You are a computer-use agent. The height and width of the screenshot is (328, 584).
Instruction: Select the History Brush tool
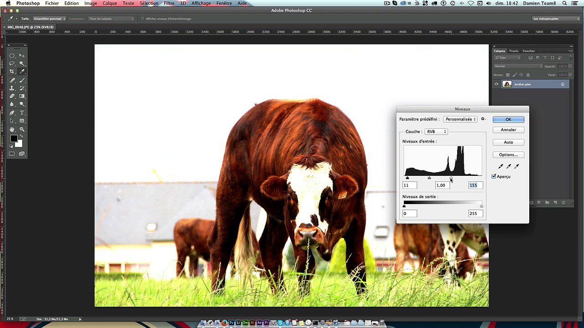(x=22, y=88)
